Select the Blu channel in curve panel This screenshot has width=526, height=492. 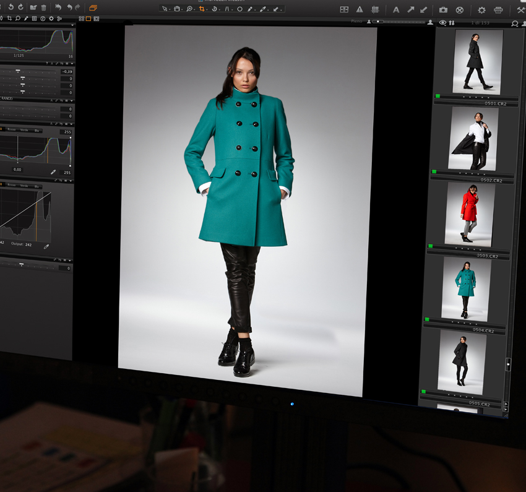[x=37, y=186]
